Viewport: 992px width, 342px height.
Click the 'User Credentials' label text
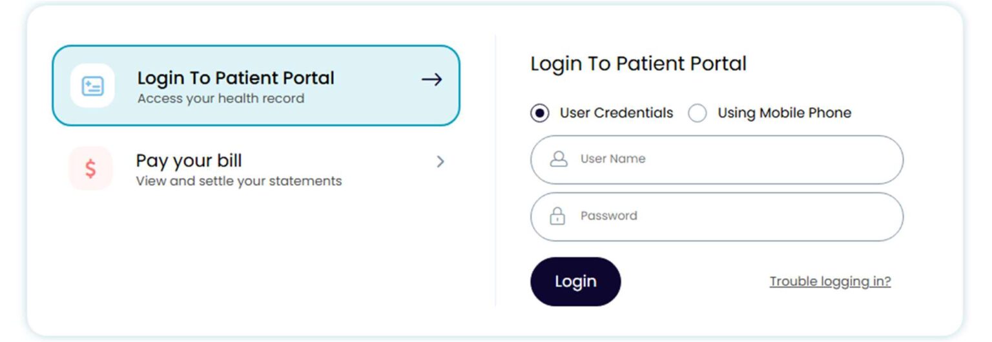click(x=616, y=113)
